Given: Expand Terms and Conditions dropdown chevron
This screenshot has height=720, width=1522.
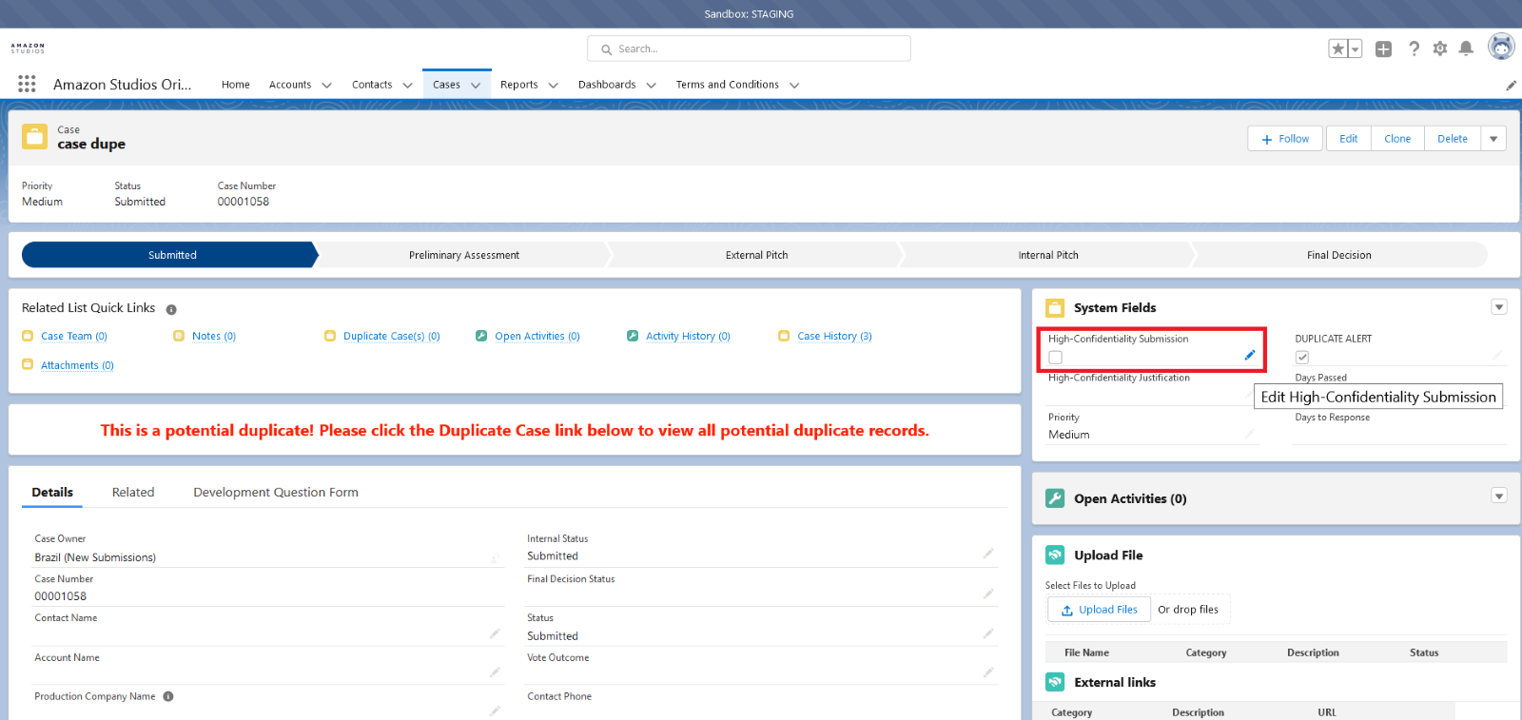Looking at the screenshot, I should tap(794, 85).
